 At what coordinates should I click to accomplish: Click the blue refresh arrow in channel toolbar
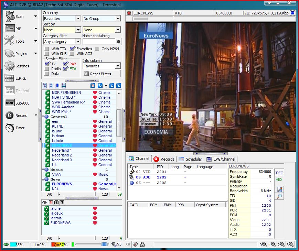[x=100, y=86]
